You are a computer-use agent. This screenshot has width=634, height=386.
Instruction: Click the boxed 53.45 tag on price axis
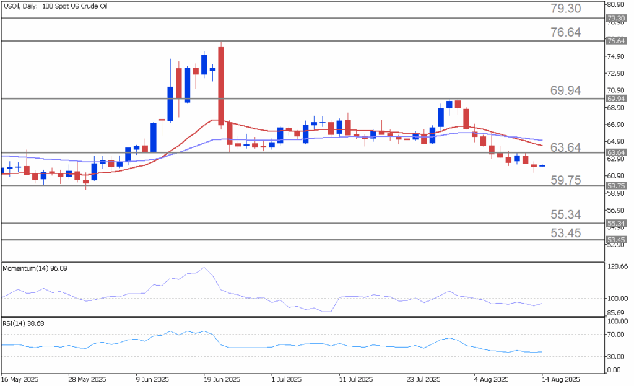616,240
